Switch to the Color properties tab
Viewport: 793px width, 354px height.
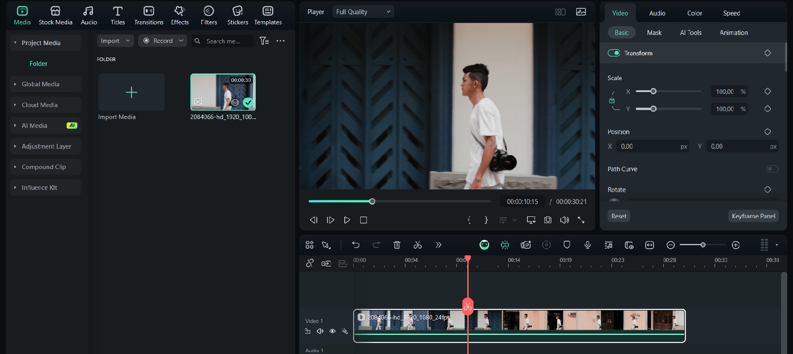[694, 13]
